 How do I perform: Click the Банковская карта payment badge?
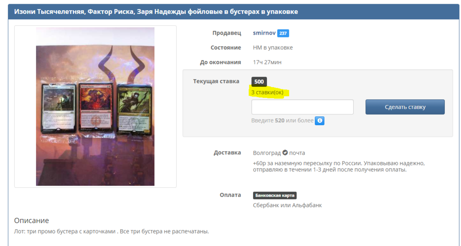point(275,195)
